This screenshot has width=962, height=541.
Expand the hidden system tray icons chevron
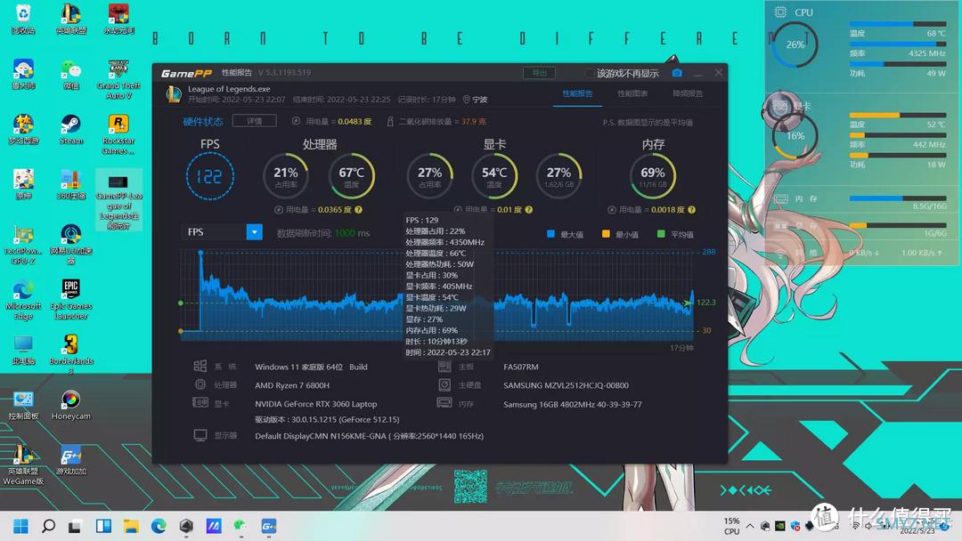tap(750, 526)
